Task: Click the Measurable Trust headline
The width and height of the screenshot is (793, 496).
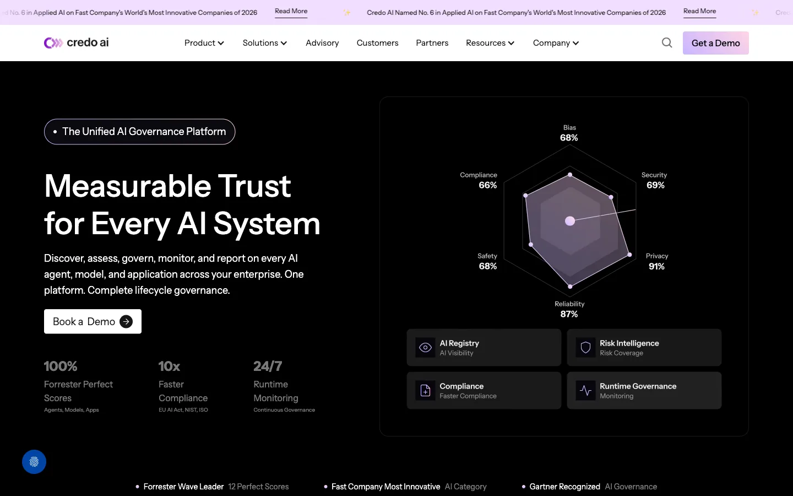Action: pos(182,204)
